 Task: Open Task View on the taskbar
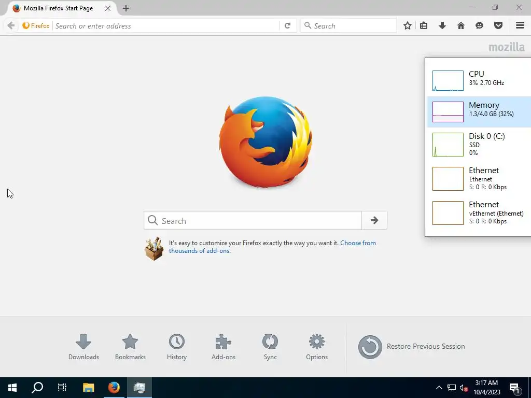click(x=62, y=388)
